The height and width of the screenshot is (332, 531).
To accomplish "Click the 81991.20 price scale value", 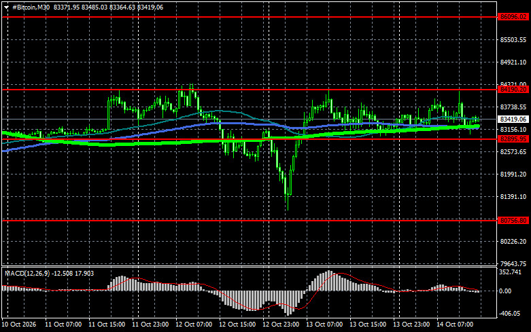I will (x=513, y=174).
